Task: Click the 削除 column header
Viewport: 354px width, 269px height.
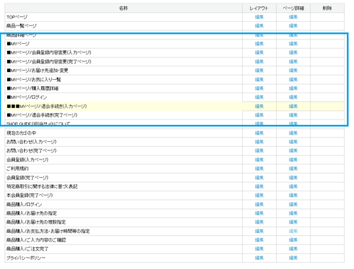Action: tap(327, 8)
